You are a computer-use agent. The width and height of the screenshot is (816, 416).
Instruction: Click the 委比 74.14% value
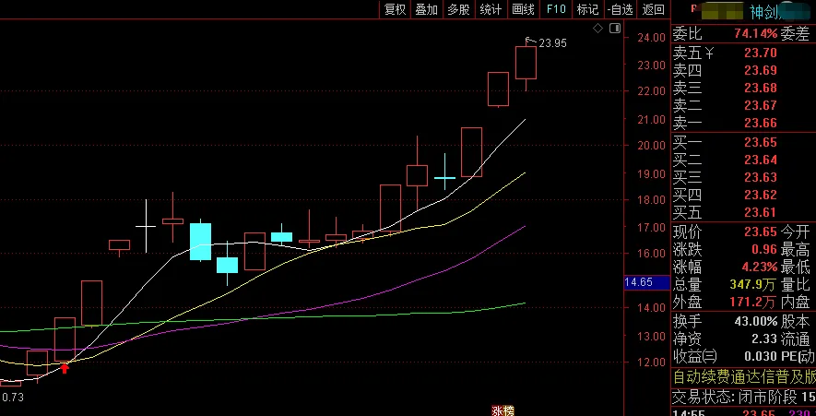pyautogui.click(x=756, y=34)
